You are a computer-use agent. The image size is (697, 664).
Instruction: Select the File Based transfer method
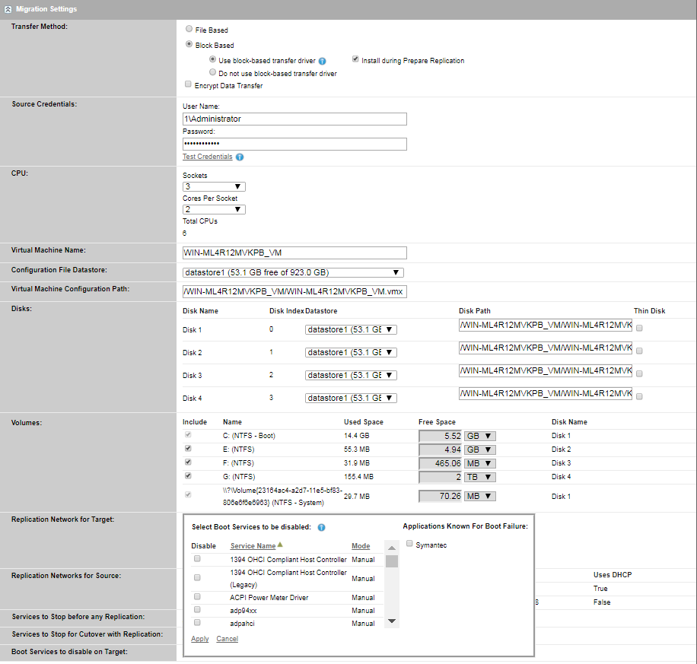[x=189, y=30]
